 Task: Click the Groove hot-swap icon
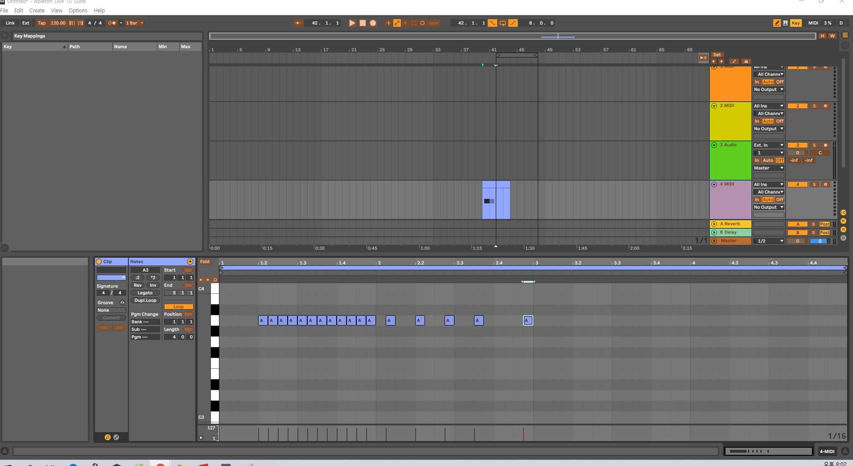tap(122, 302)
